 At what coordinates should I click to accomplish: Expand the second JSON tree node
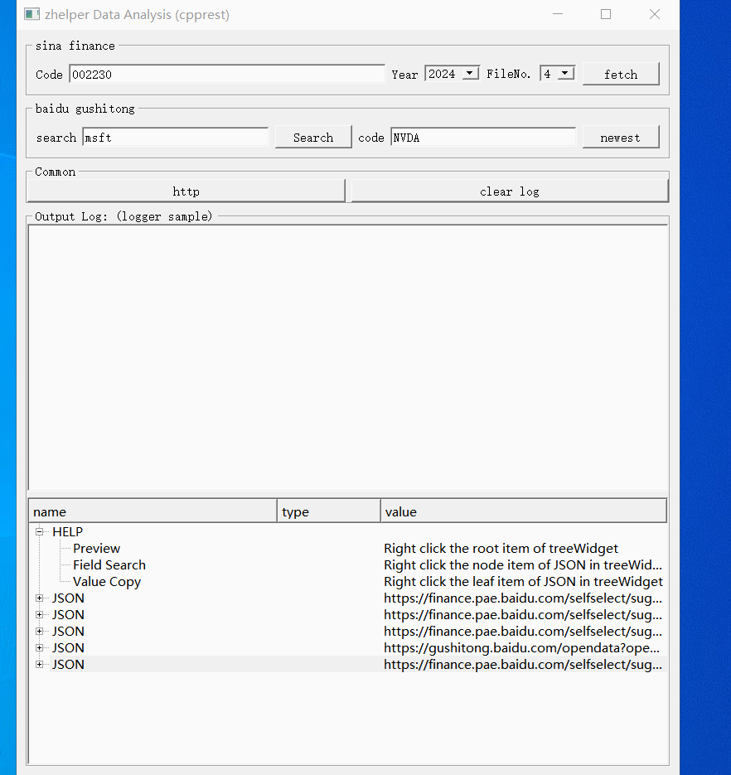click(40, 615)
